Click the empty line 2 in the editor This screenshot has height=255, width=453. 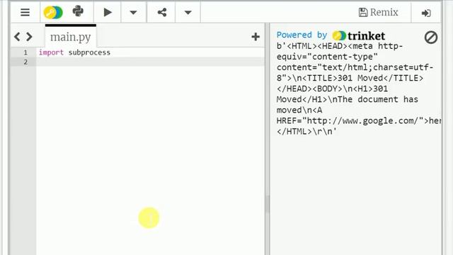pyautogui.click(x=150, y=62)
